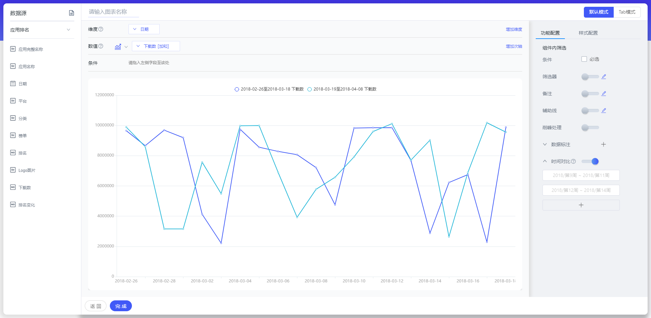This screenshot has height=318, width=651.
Task: Enable the 削峰处理 toggle
Action: (590, 127)
